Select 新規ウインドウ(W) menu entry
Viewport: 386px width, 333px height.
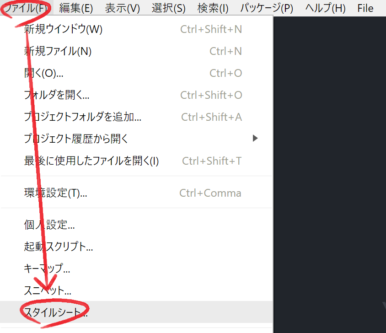click(136, 29)
